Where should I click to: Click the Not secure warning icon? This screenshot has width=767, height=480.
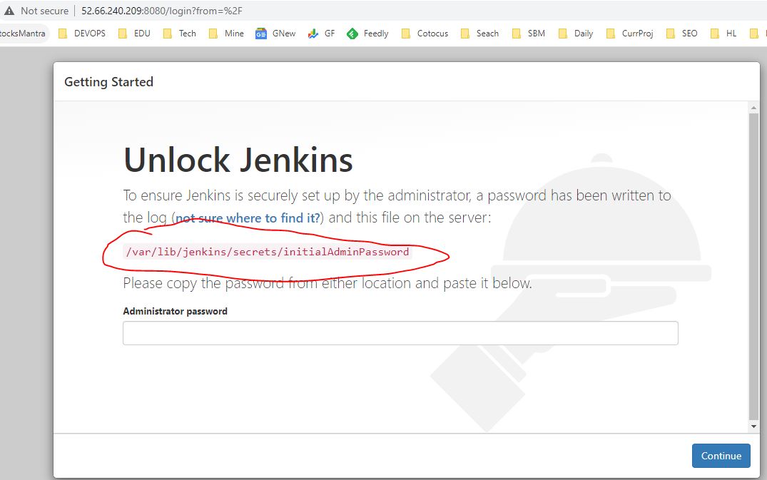point(9,11)
